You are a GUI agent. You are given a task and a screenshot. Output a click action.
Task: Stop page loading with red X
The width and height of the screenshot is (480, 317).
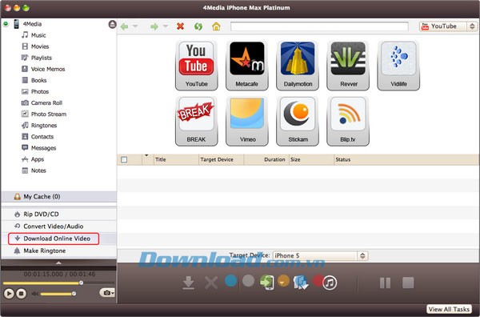[180, 26]
